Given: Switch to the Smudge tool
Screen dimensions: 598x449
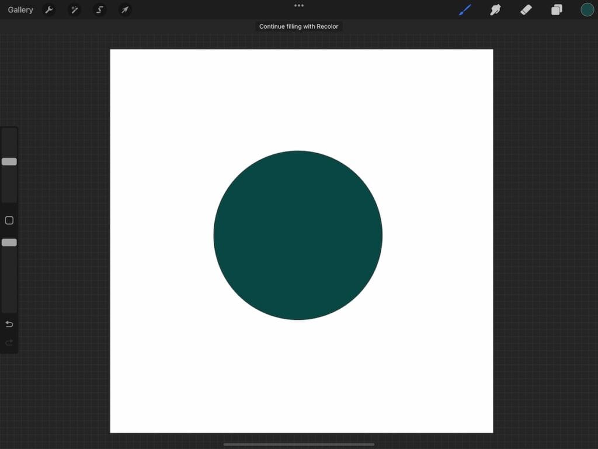Looking at the screenshot, I should pos(495,9).
